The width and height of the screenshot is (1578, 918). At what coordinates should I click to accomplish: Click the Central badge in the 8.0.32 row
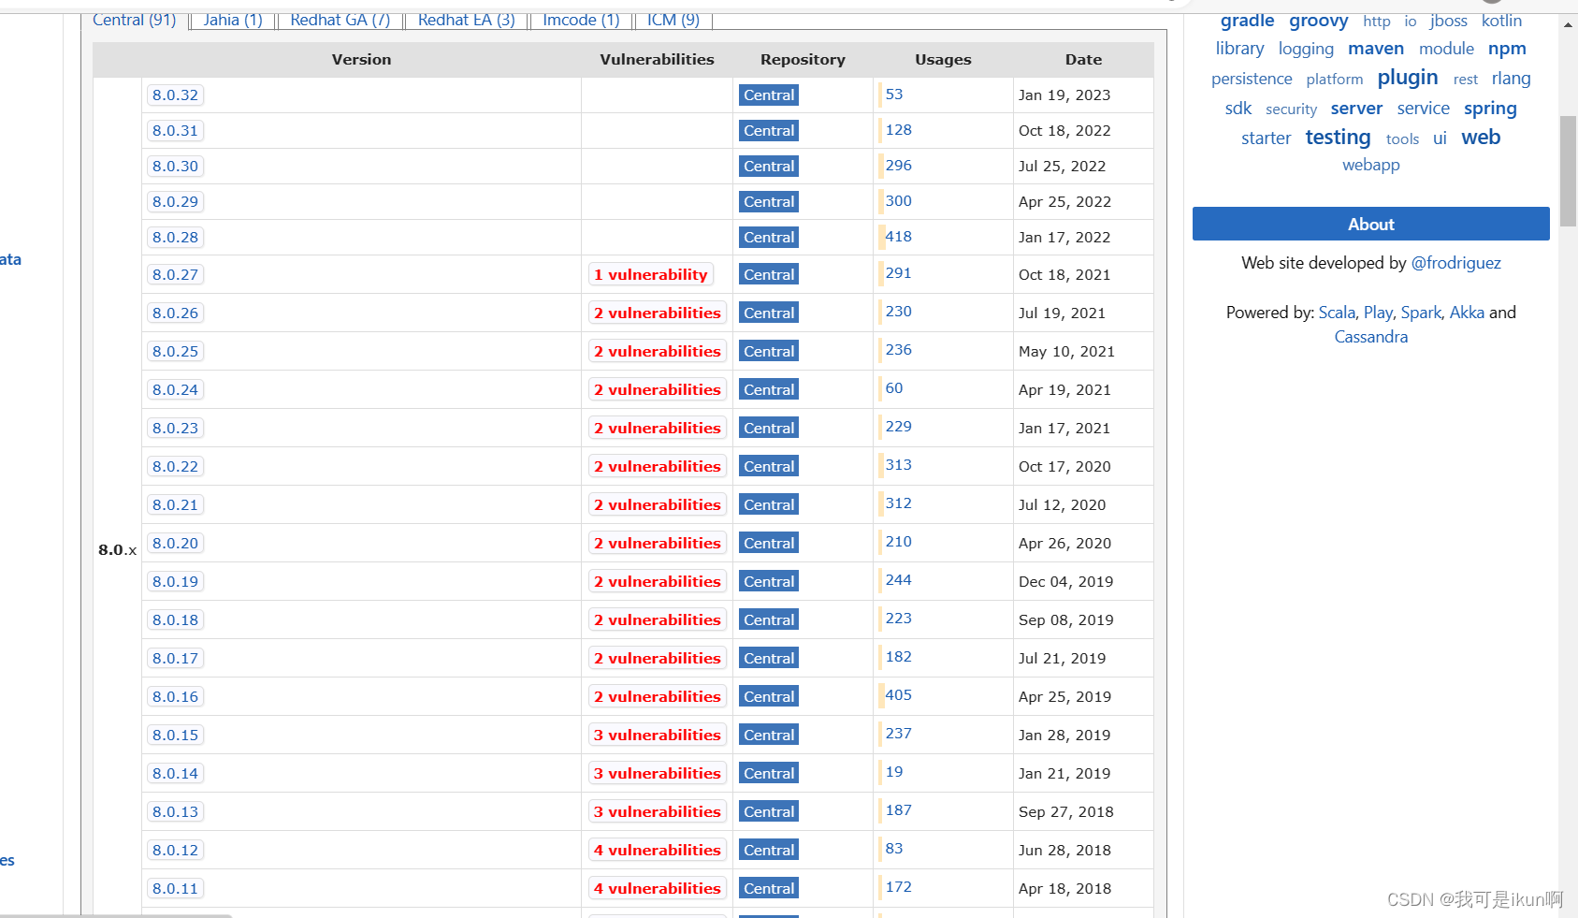pos(769,95)
